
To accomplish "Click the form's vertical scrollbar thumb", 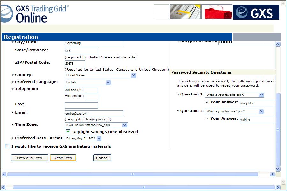I will [x=278, y=130].
